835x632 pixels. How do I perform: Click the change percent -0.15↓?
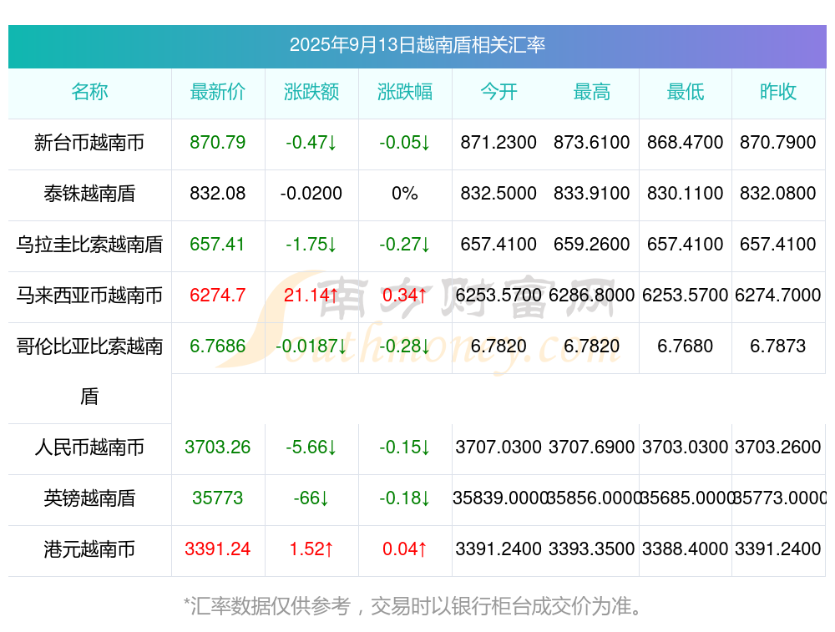[x=405, y=447]
